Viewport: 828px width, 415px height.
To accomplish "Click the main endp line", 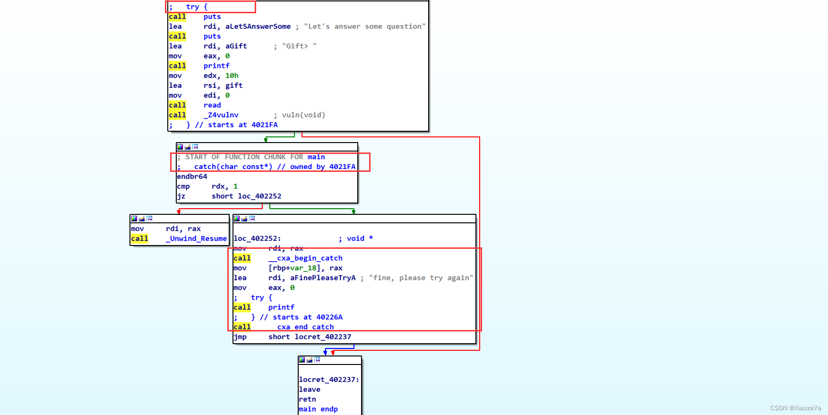I will [x=318, y=409].
